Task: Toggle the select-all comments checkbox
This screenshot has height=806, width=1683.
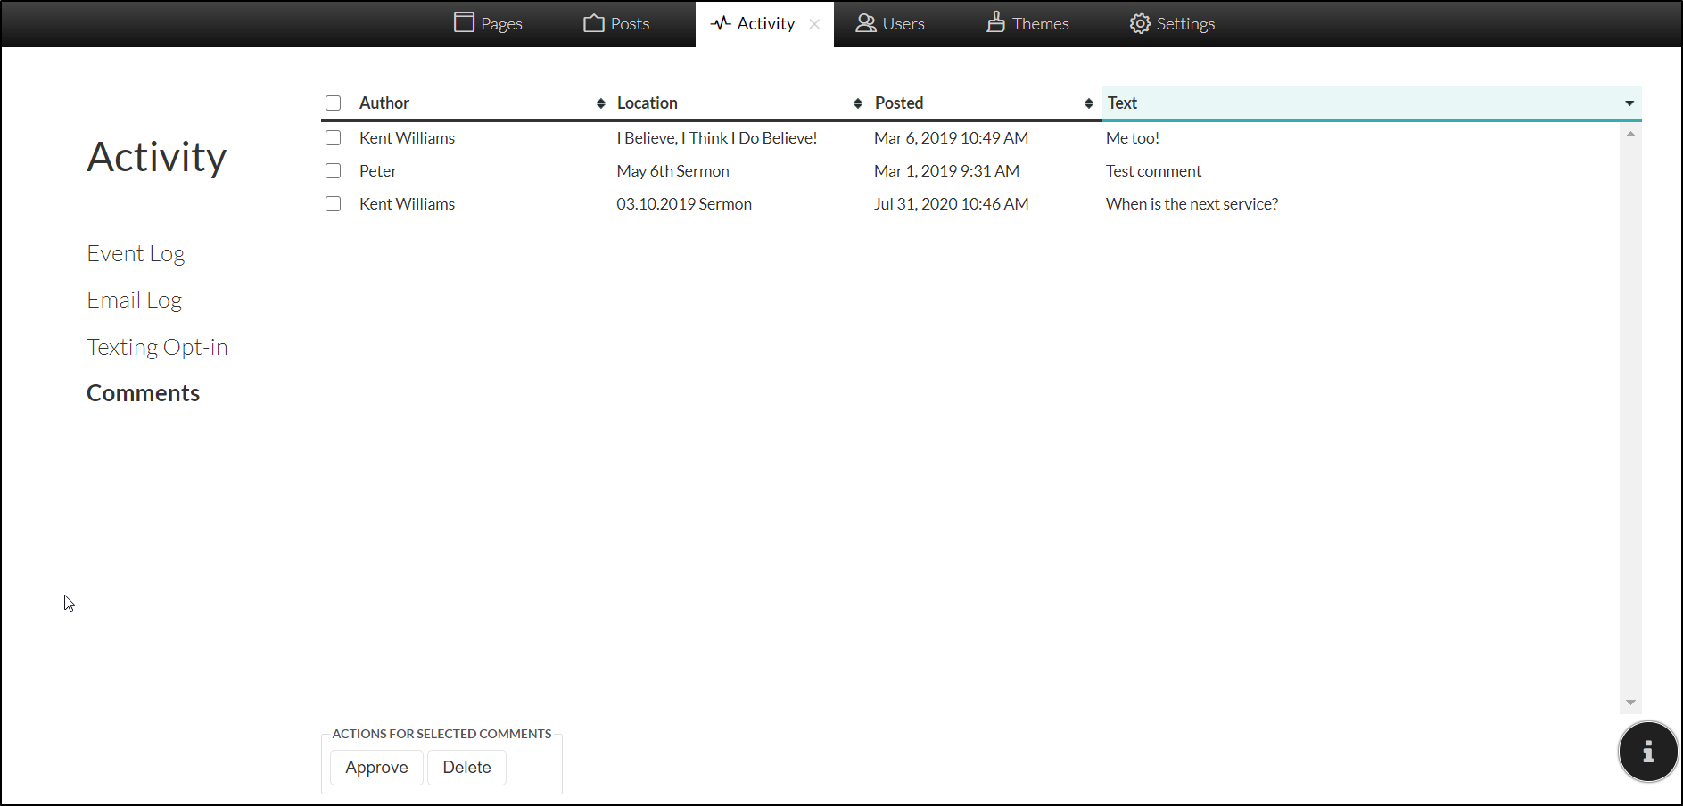Action: (334, 103)
